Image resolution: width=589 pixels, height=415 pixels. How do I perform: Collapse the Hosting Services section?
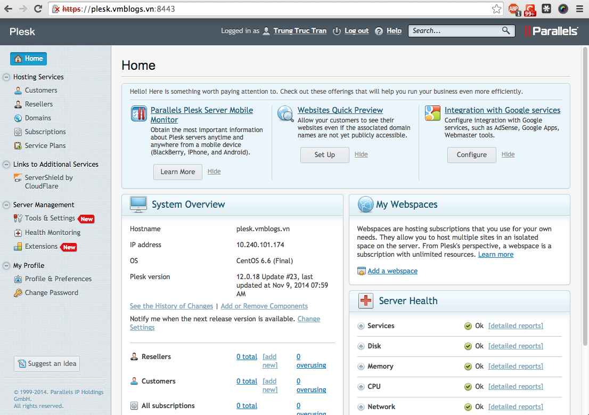coord(7,77)
